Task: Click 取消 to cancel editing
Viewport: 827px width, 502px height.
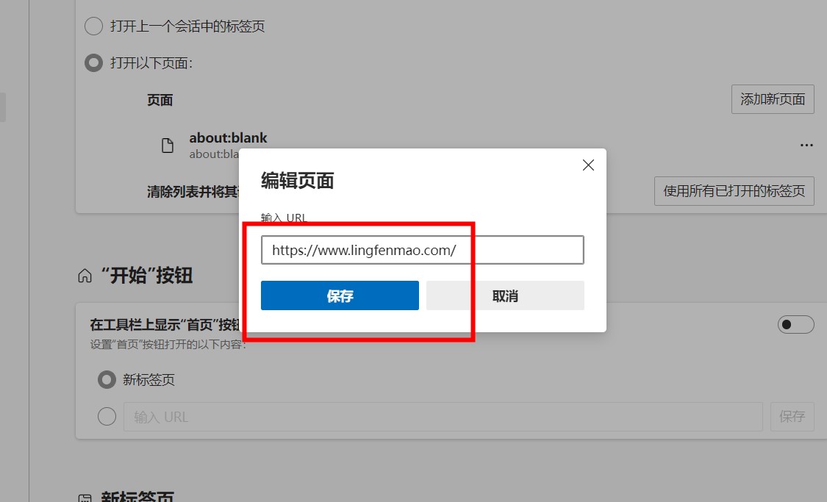Action: 505,295
